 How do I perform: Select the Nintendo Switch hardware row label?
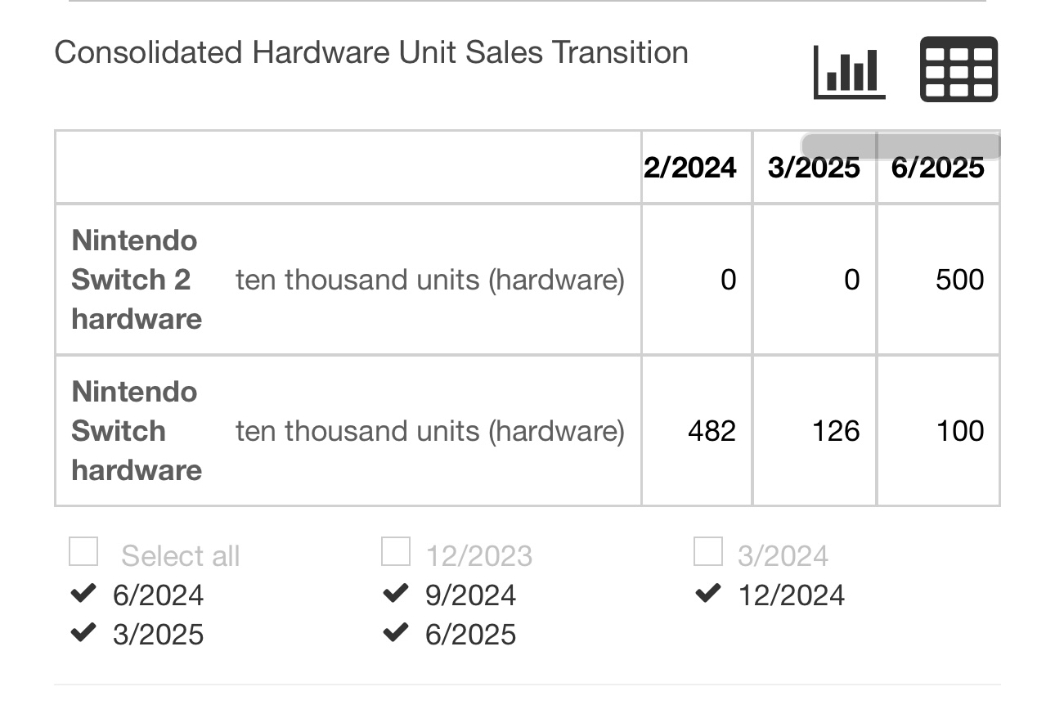137,431
